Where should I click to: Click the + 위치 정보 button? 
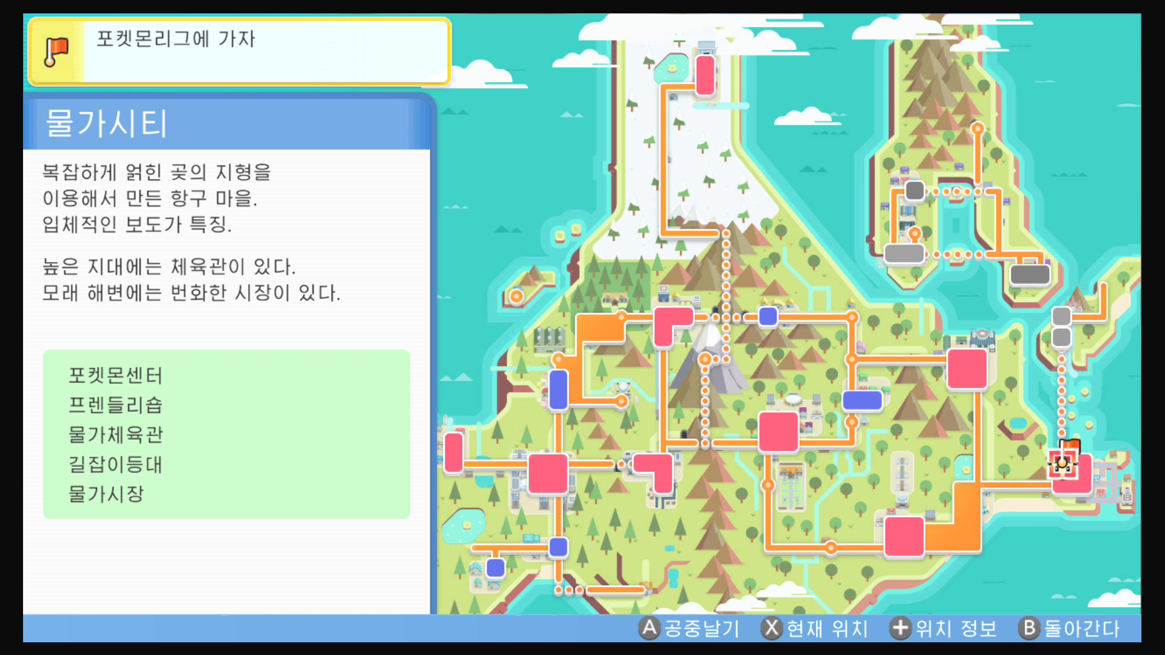coord(944,628)
